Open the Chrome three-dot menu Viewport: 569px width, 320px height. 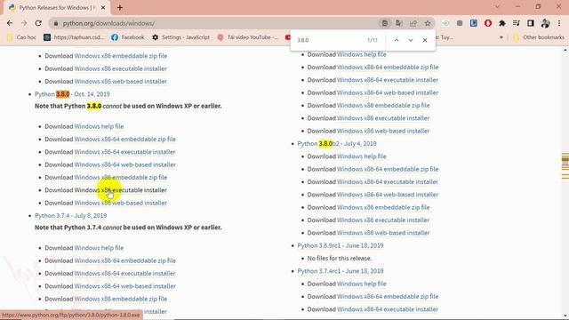click(x=559, y=23)
